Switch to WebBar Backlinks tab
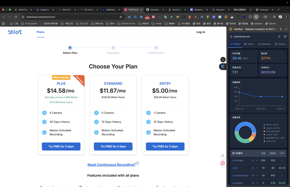The image size is (290, 187). tap(264, 44)
